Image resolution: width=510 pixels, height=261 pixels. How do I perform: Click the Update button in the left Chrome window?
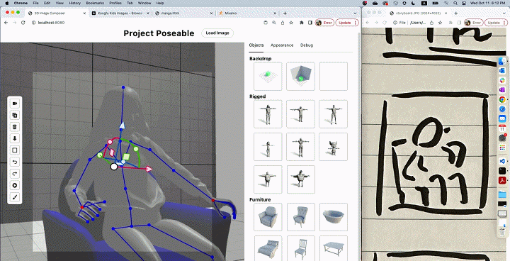point(346,23)
